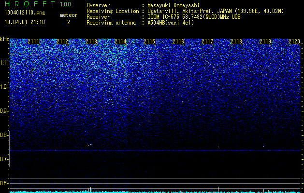Click the Ovserver field label
Viewport: 304px width, 193px height.
[98, 5]
